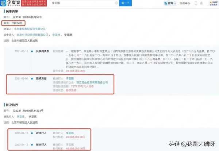Click 李亚鹏 name in the 被申请人 row
This screenshot has width=219, height=151.
tap(68, 35)
